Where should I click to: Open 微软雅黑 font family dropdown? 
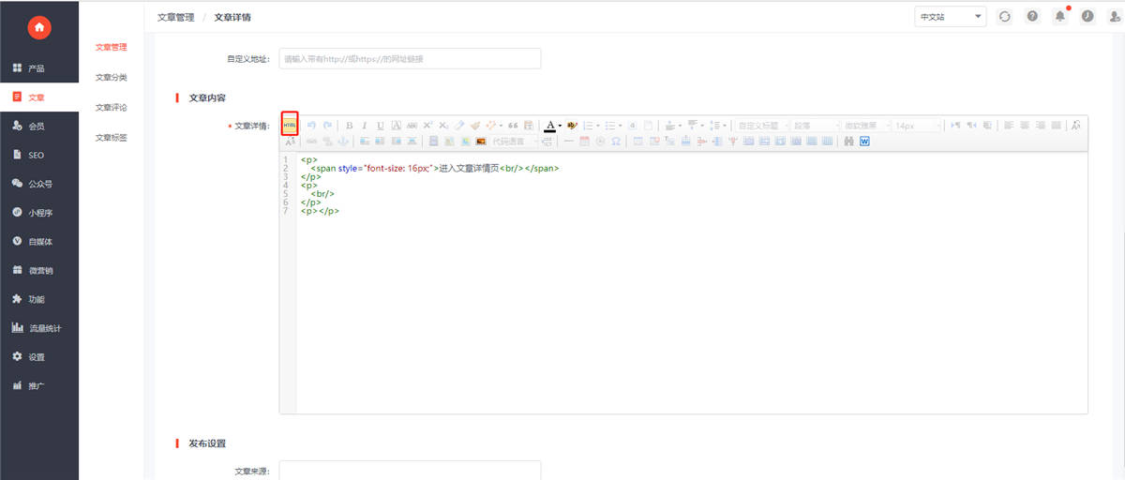pos(865,125)
